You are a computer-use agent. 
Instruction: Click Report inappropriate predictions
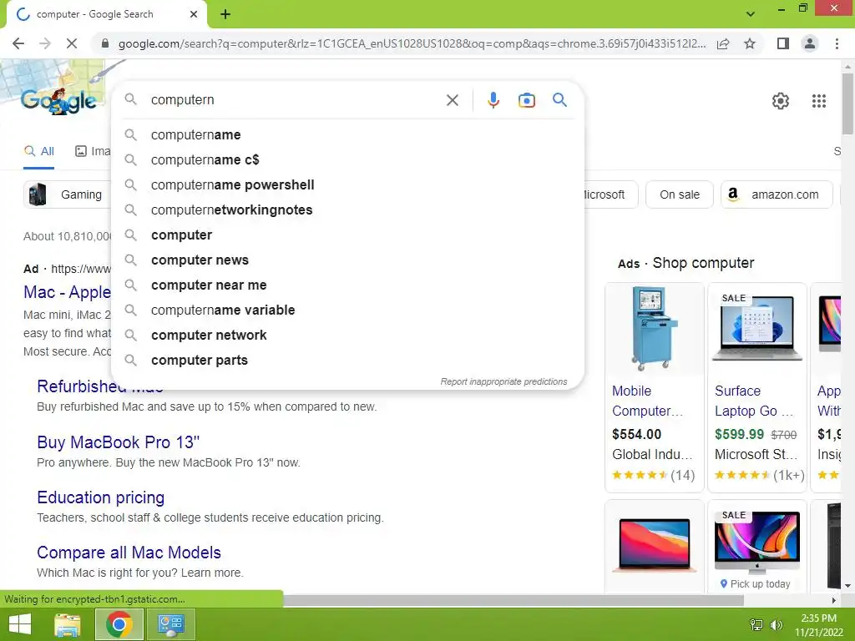pos(503,381)
